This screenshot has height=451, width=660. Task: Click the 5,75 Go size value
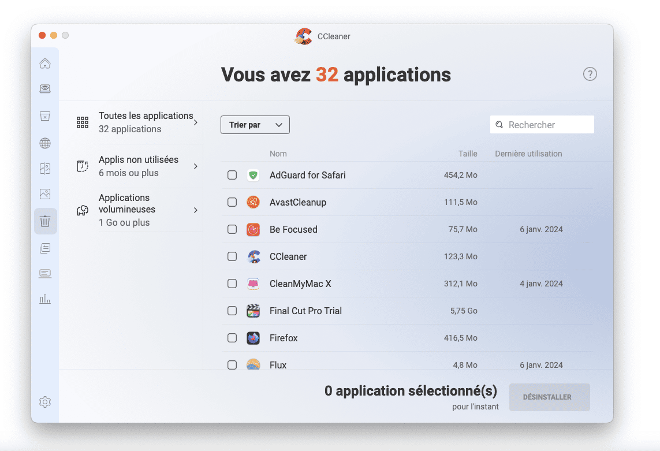(464, 311)
